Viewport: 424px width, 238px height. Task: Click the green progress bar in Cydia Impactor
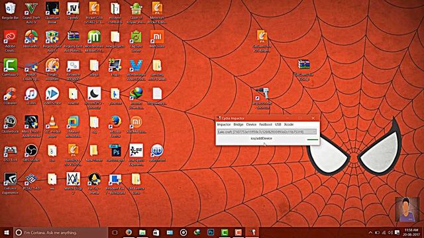click(x=313, y=139)
